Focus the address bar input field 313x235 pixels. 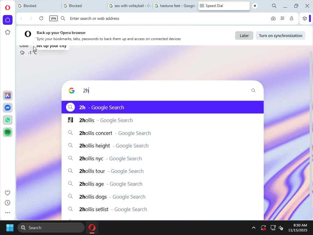point(168,18)
